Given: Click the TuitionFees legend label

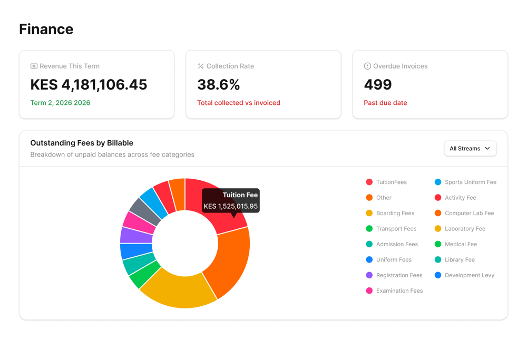Looking at the screenshot, I should pyautogui.click(x=391, y=182).
